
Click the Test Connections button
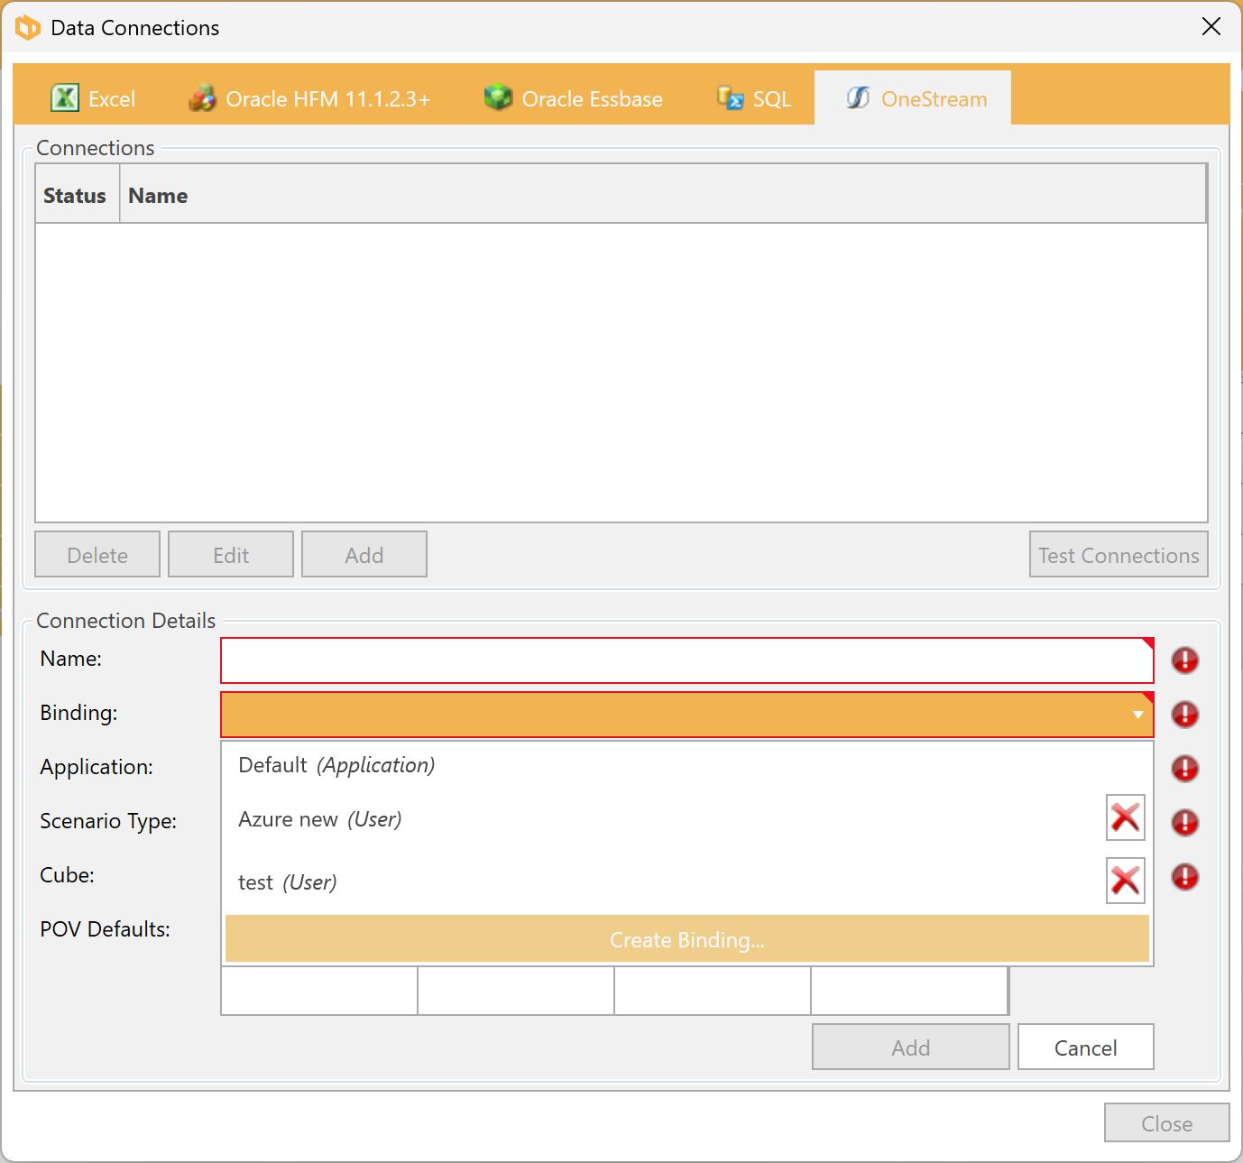[x=1119, y=554]
